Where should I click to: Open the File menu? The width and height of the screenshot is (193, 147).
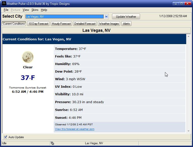6,10
